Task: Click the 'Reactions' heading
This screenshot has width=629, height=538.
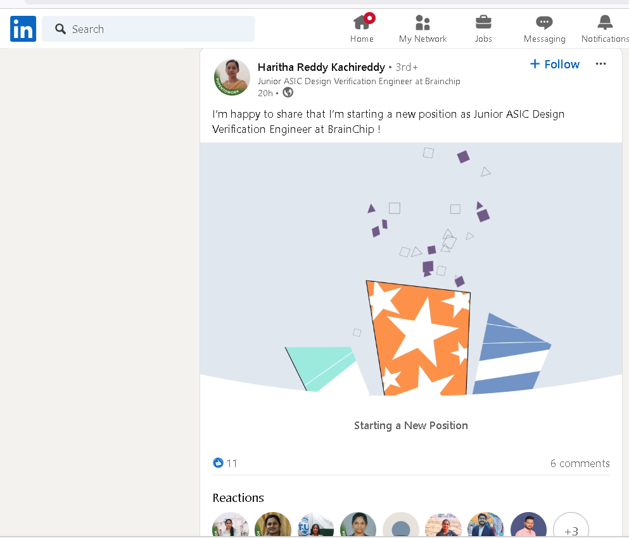Action: click(238, 497)
